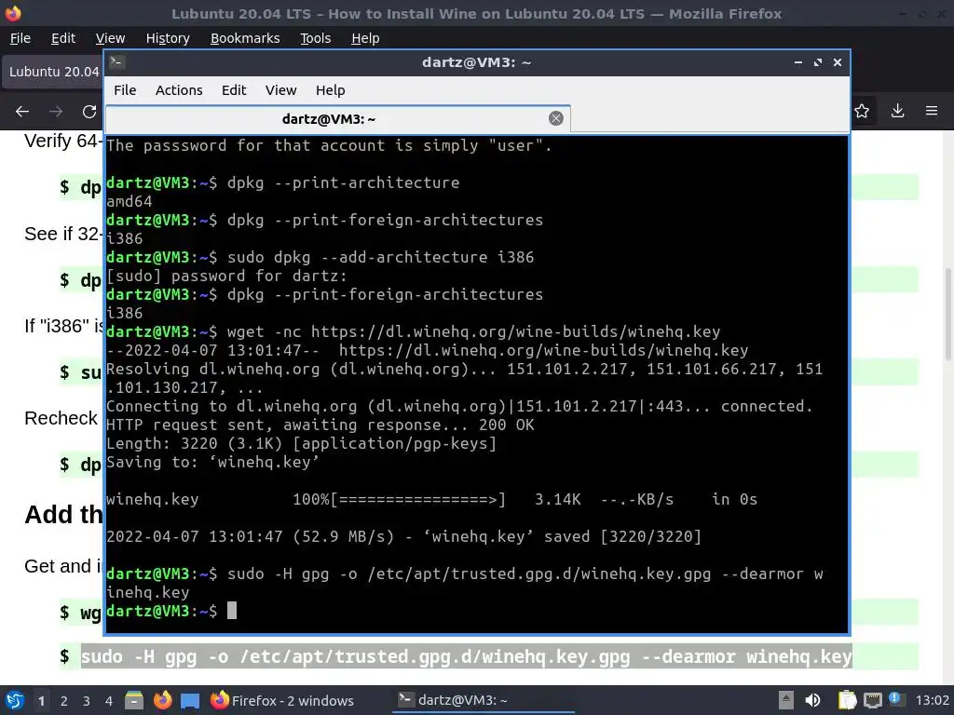The width and height of the screenshot is (954, 715).
Task: Open the clipboard manager tray icon
Action: click(x=847, y=700)
